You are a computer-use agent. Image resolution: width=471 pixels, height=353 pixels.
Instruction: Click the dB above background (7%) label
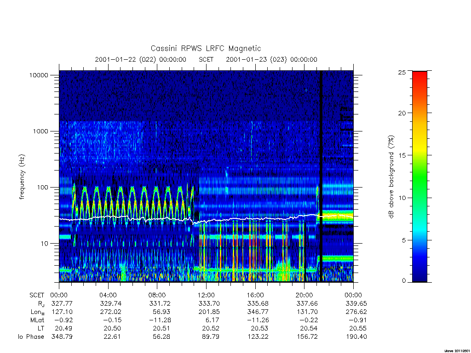tap(391, 177)
